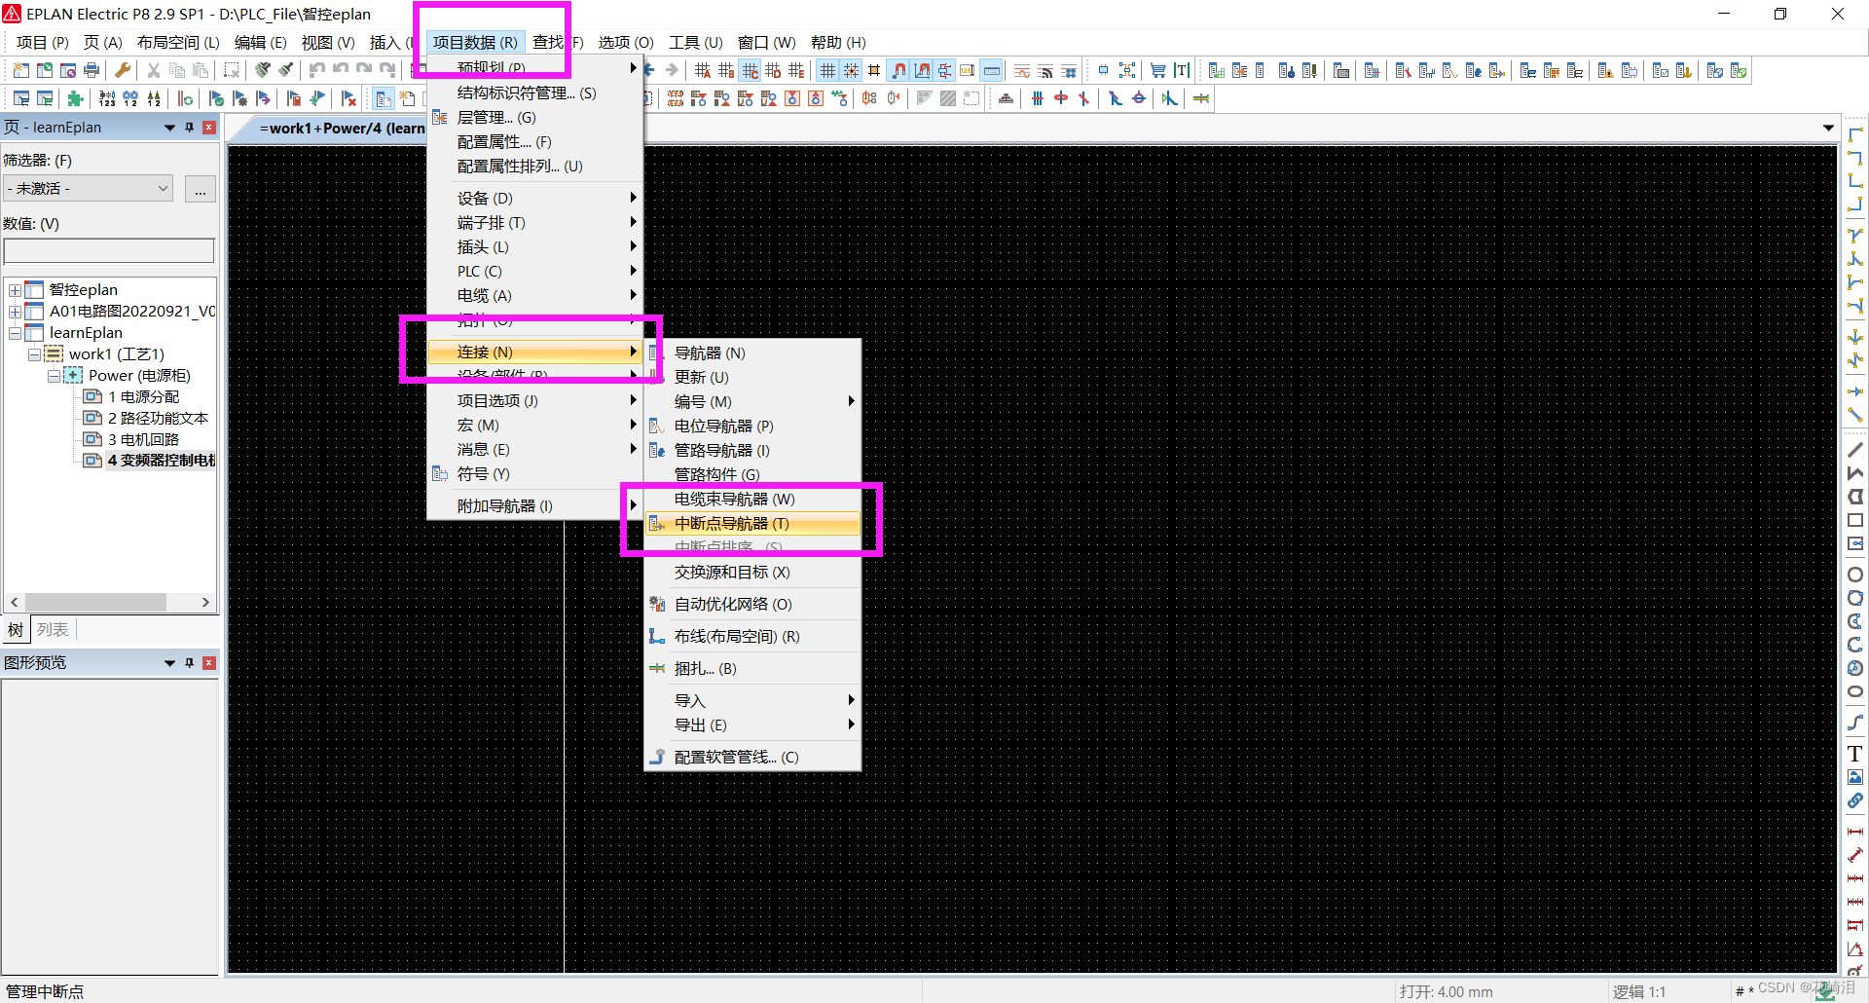Click the flag with red X icon
This screenshot has height=1003, width=1869.
tap(348, 98)
